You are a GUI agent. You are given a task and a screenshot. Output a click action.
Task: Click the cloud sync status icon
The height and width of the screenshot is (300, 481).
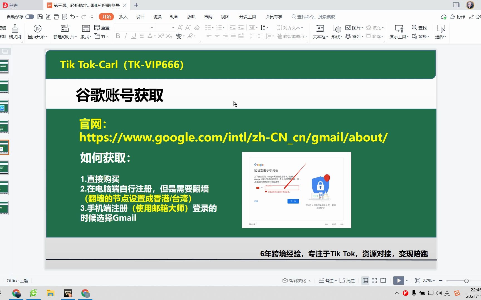coord(443,17)
